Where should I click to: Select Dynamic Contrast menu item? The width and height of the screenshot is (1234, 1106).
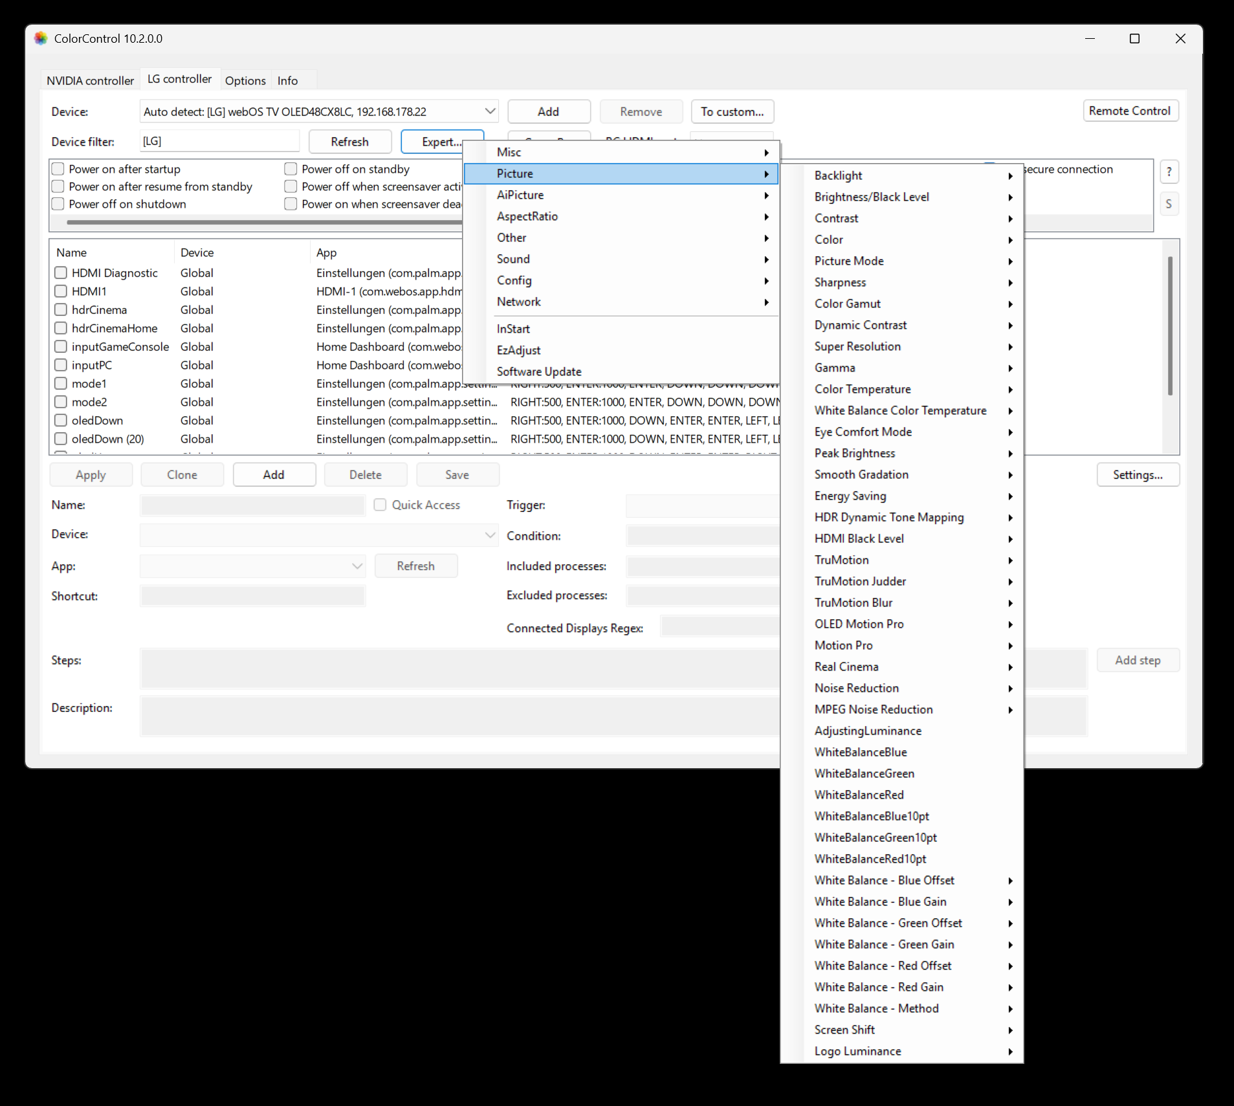coord(902,325)
